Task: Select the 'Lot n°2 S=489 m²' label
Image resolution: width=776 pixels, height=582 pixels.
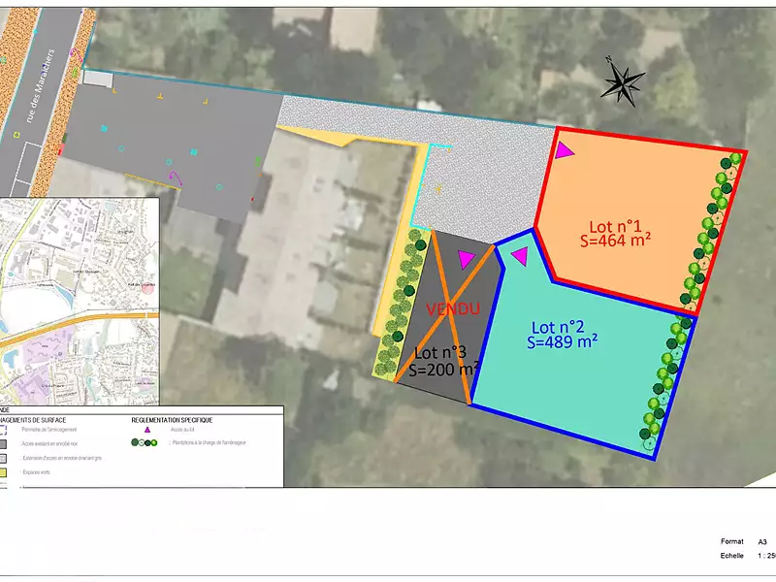Action: pos(563,336)
